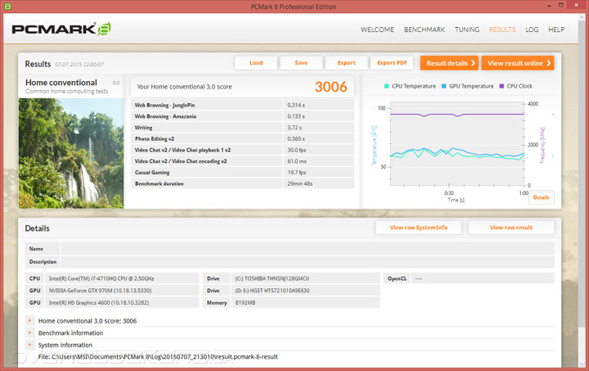Click the Load button
The width and height of the screenshot is (589, 371).
click(256, 63)
